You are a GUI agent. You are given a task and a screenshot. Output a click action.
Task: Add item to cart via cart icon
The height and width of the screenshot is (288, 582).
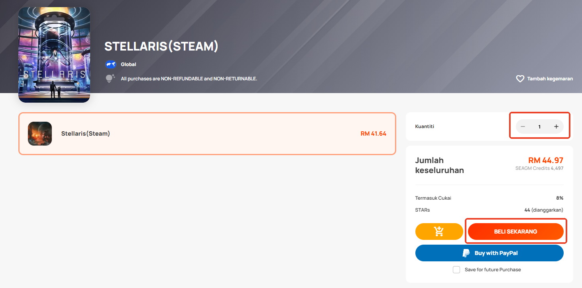[x=439, y=232]
